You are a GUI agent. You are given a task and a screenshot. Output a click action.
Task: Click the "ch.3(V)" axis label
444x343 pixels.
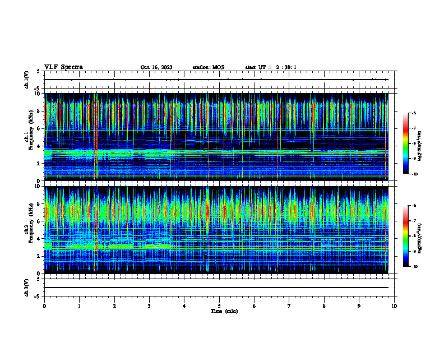(x=27, y=288)
